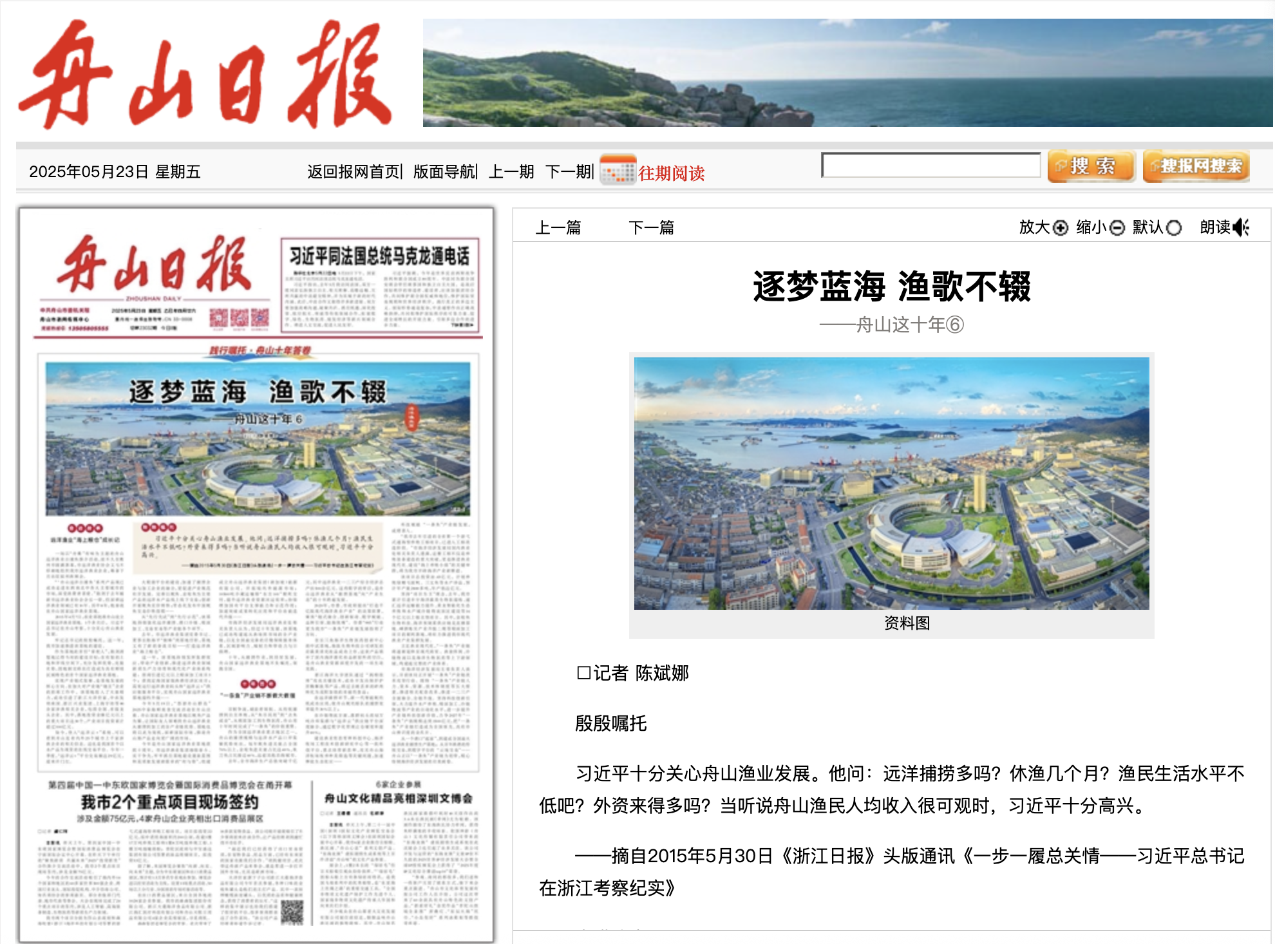
Task: Click the subtitle 舟山这十年⑥
Action: point(892,325)
